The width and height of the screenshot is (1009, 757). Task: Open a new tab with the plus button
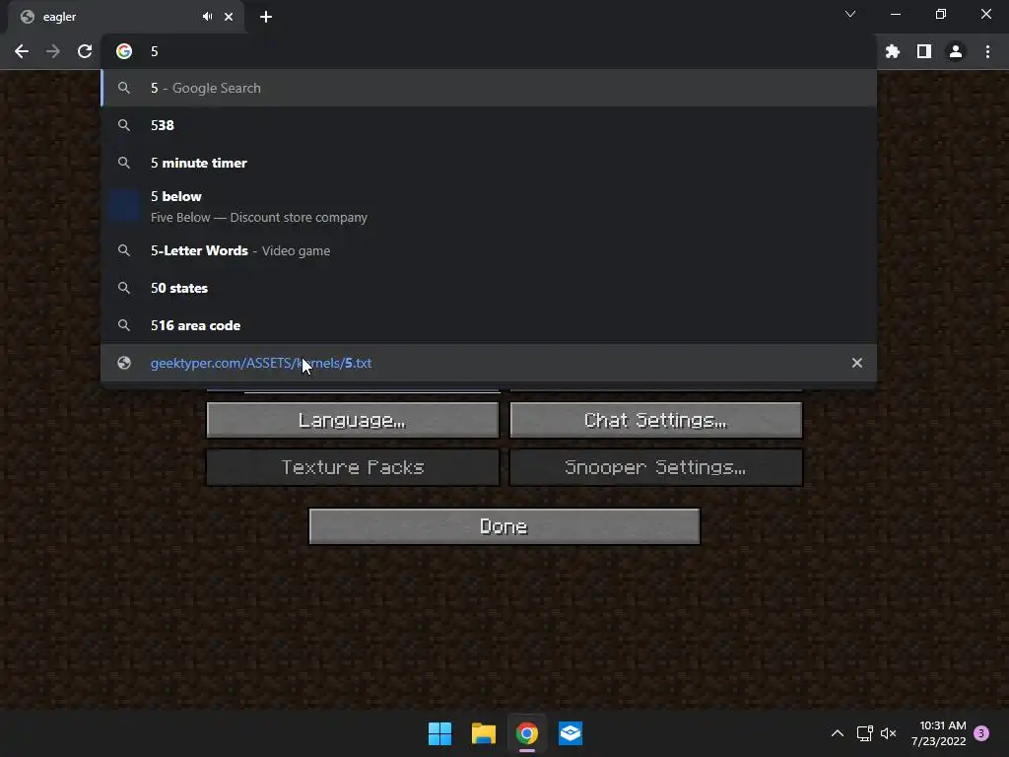click(266, 17)
